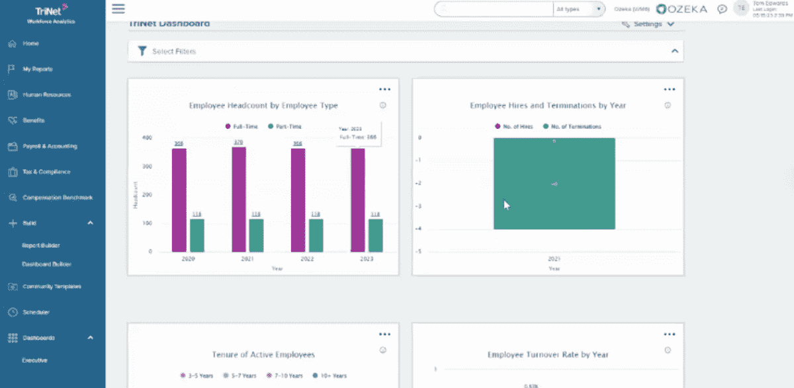Expand the Settings dropdown
This screenshot has height=388, width=794.
[648, 24]
